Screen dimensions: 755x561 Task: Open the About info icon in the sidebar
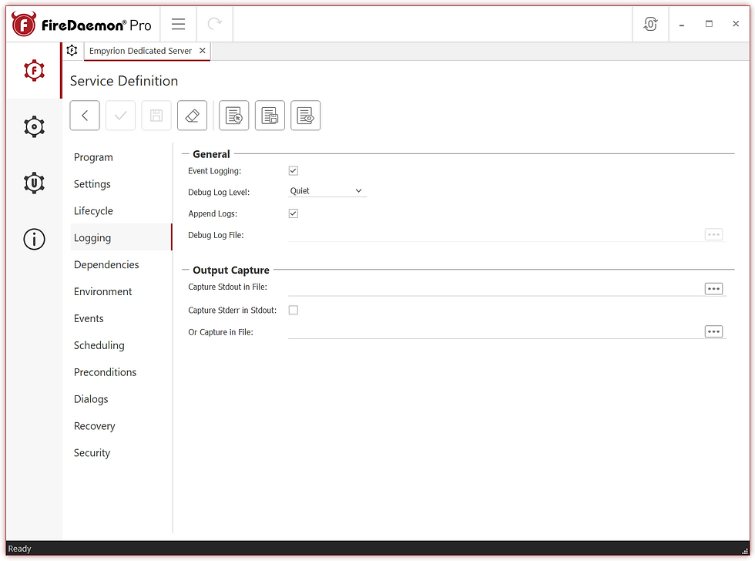[x=34, y=239]
